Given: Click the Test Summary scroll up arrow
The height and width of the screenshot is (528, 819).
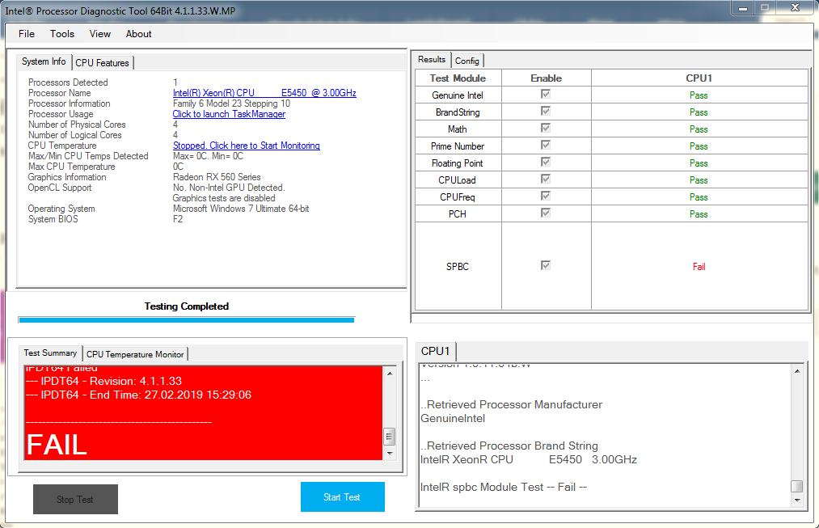Looking at the screenshot, I should click(x=390, y=373).
